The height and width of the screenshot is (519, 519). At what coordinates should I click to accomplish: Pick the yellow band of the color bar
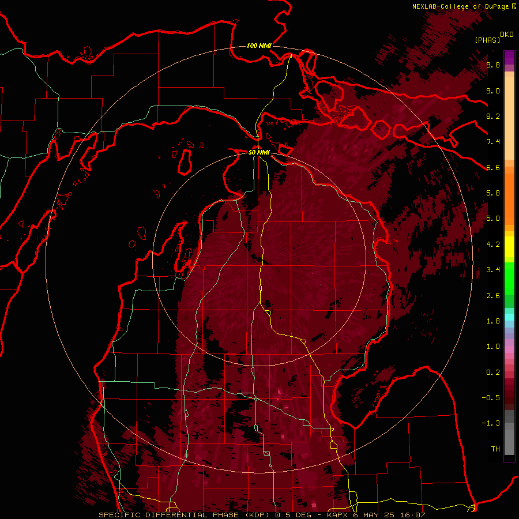point(509,247)
